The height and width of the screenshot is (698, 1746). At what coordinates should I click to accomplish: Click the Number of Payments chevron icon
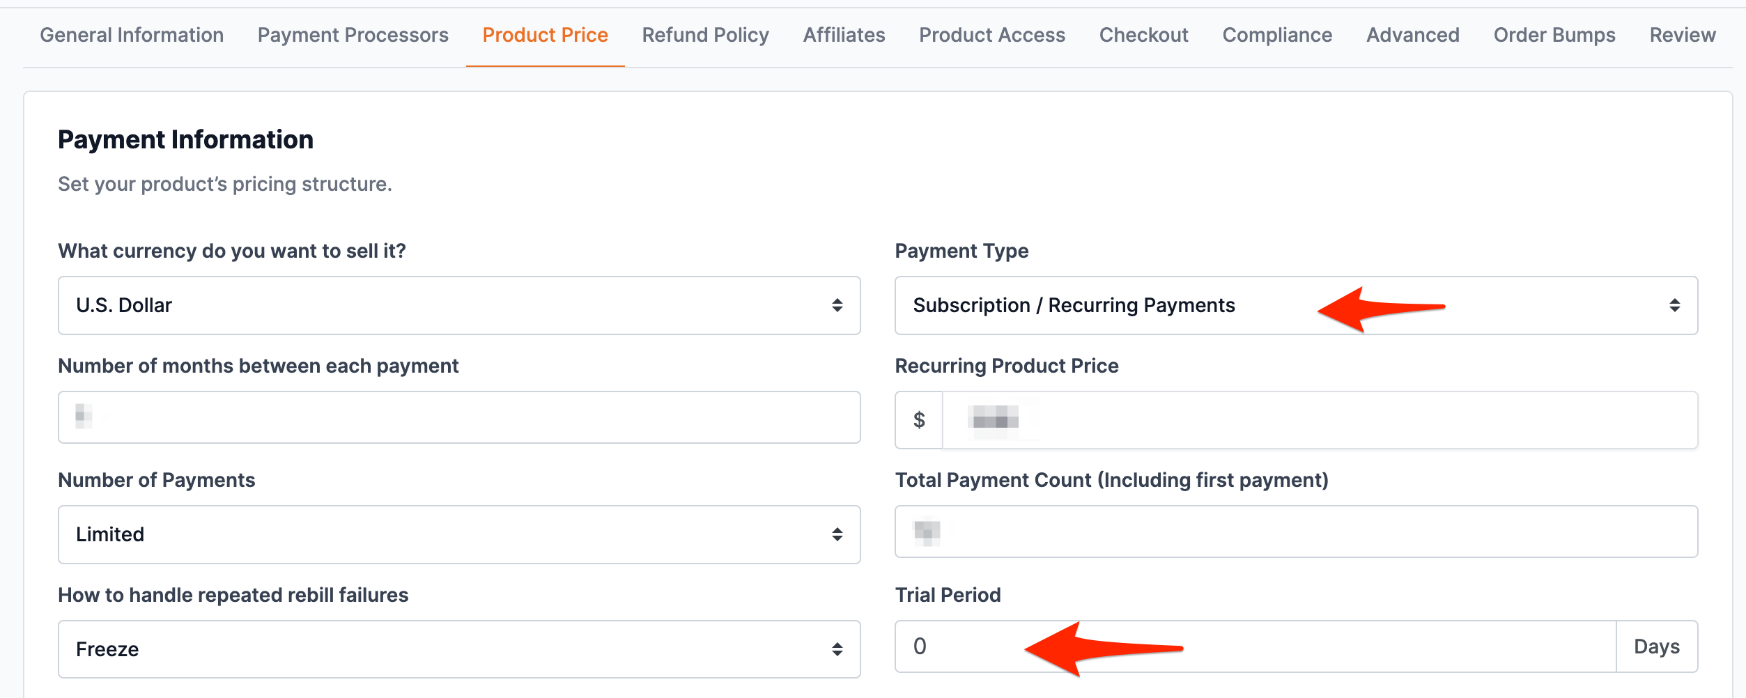(837, 534)
